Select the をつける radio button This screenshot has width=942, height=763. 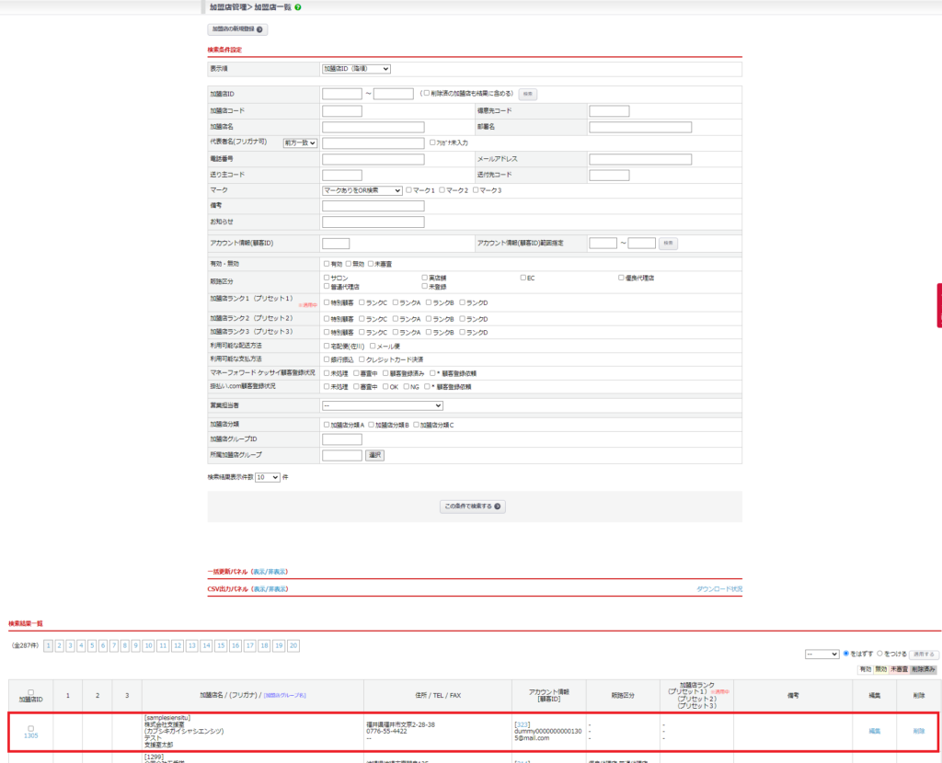[x=879, y=654]
